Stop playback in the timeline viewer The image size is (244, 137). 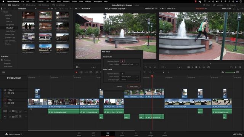click(196, 67)
